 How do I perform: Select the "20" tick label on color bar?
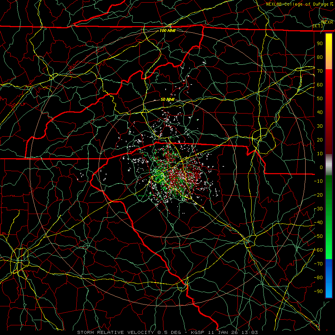[x=320, y=140]
